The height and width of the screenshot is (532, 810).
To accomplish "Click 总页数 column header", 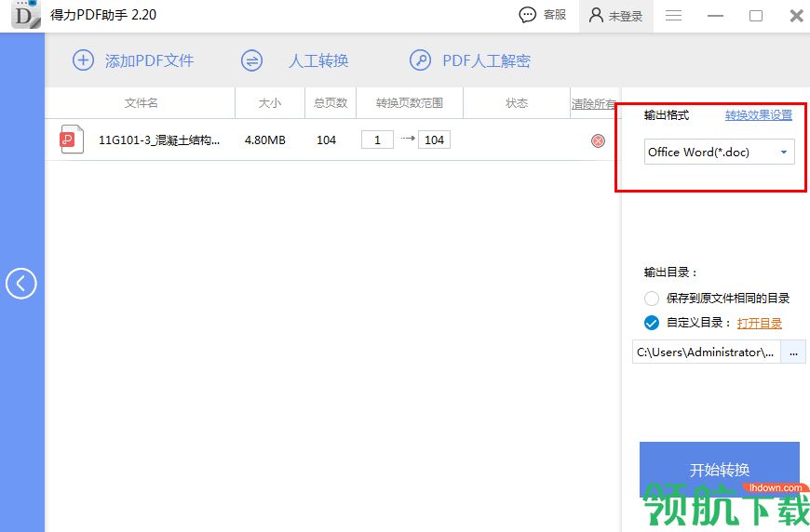I will coord(331,103).
